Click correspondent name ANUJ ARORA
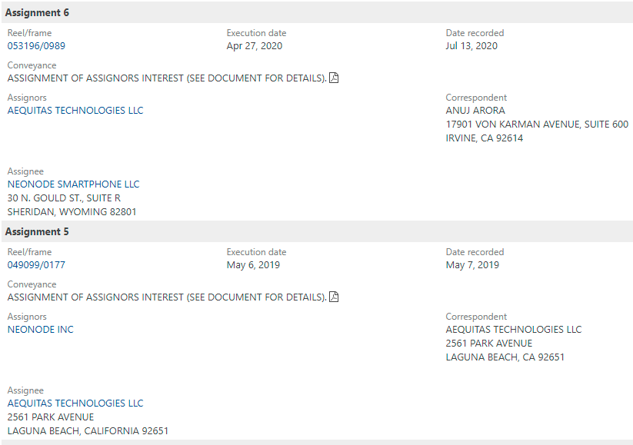Viewport: 633px width, 445px height. (475, 111)
